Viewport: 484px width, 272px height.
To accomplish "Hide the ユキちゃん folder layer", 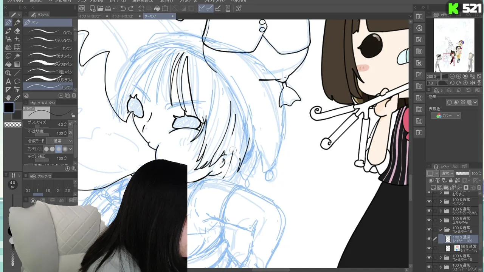I will click(x=429, y=220).
